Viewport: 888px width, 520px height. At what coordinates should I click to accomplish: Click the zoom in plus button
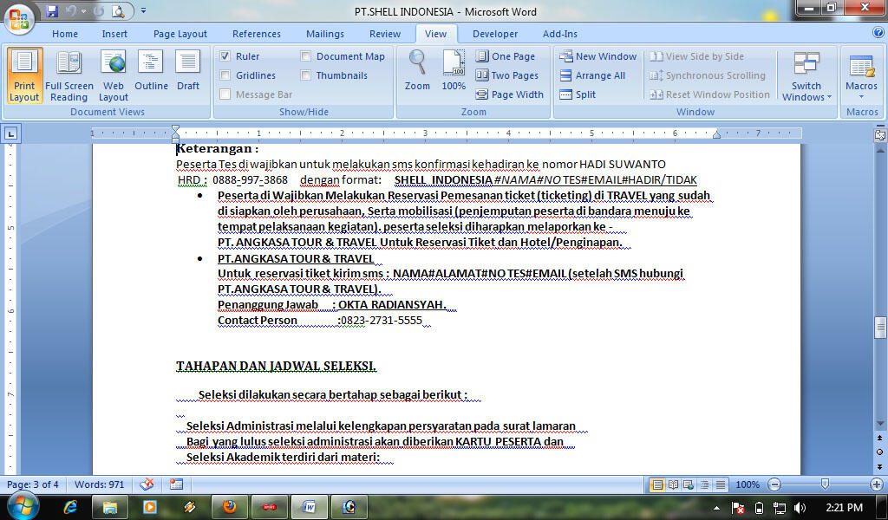tap(876, 485)
